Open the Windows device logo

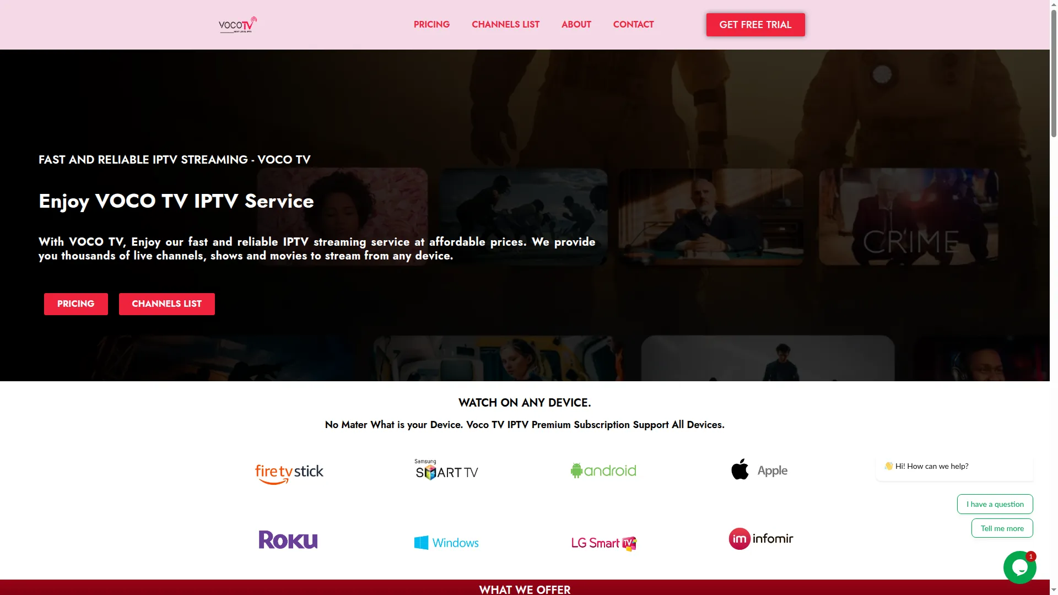446,543
